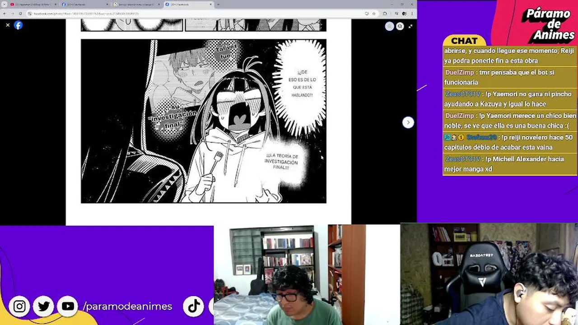Click the Facebook logo in the viewer

pos(18,25)
